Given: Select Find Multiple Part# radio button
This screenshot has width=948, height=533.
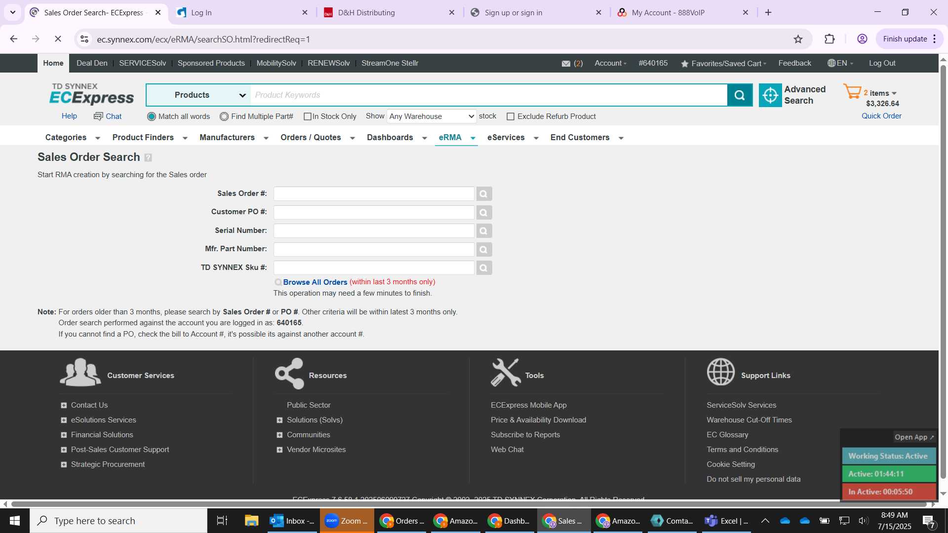Looking at the screenshot, I should point(224,116).
